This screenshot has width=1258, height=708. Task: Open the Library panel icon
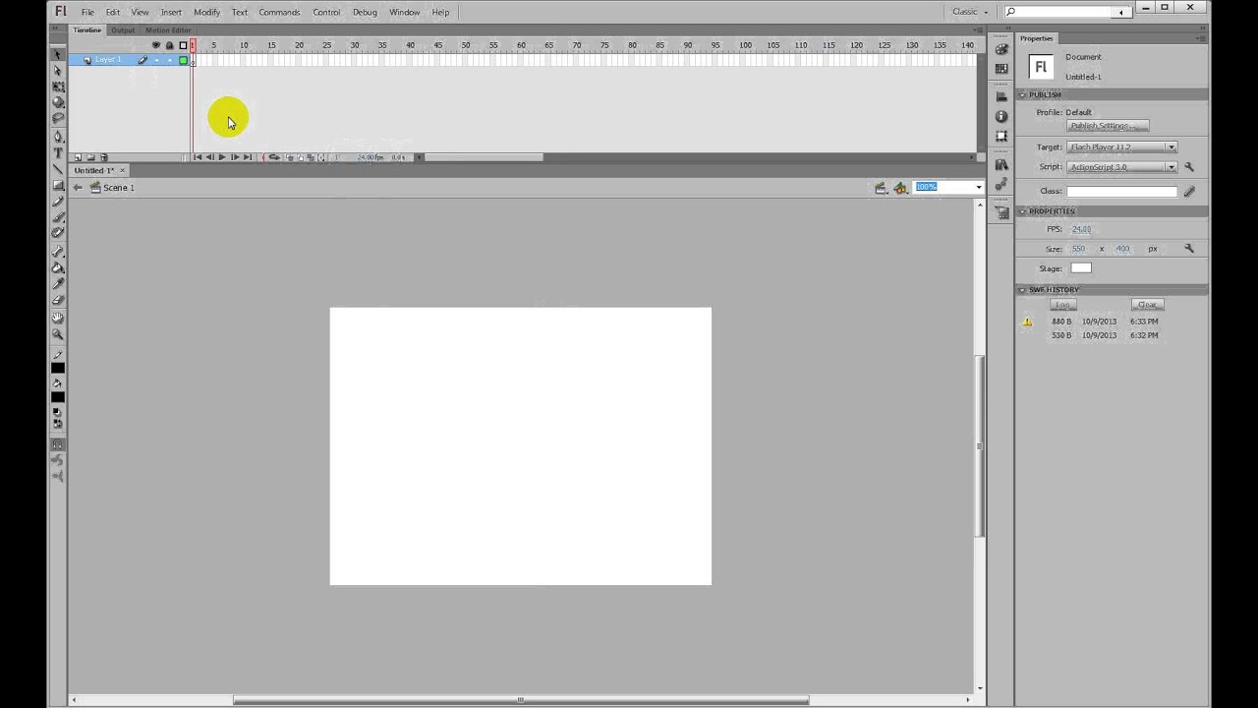click(1001, 164)
